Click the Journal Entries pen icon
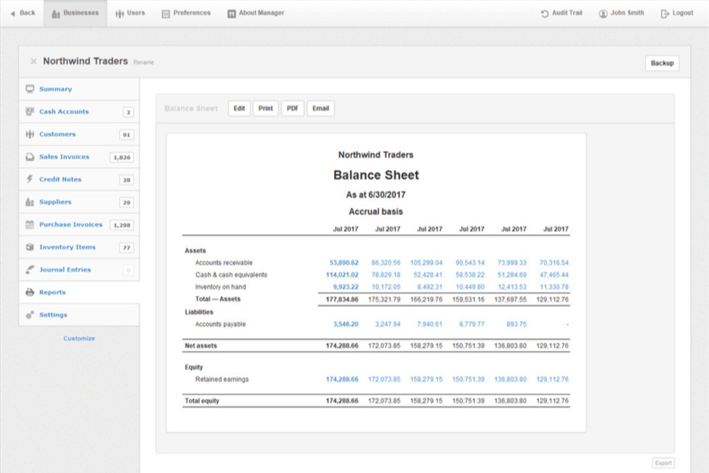This screenshot has width=709, height=473. point(30,269)
